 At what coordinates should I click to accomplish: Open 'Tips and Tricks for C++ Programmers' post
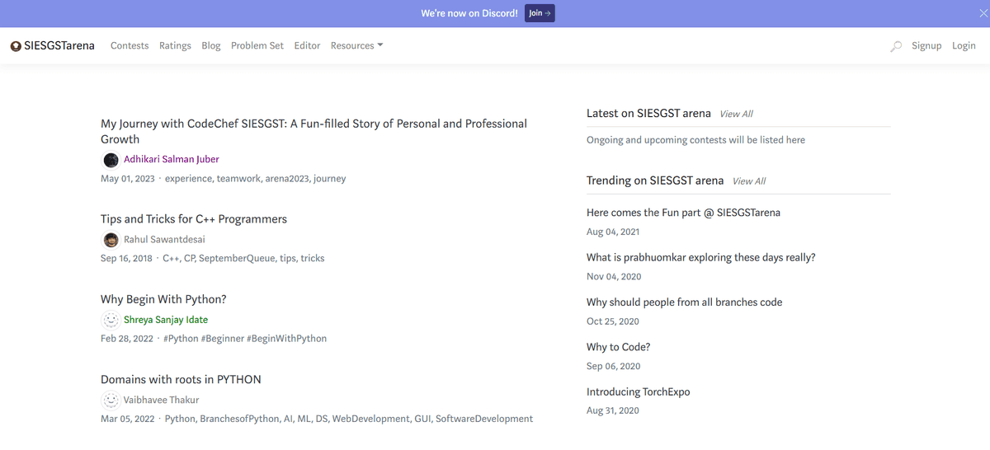(194, 219)
